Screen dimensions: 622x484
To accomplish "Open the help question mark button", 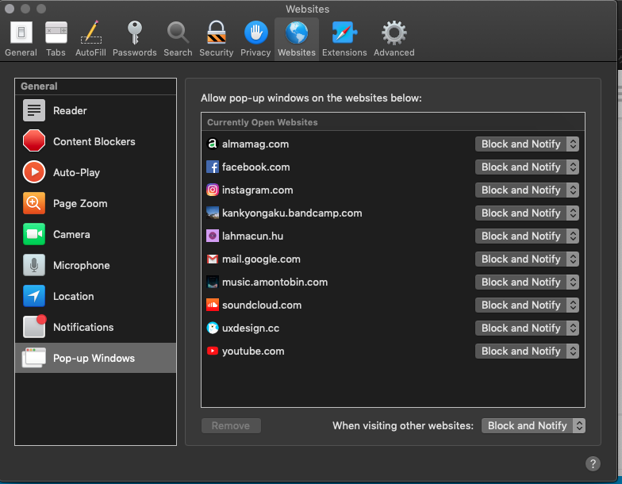I will pos(593,463).
